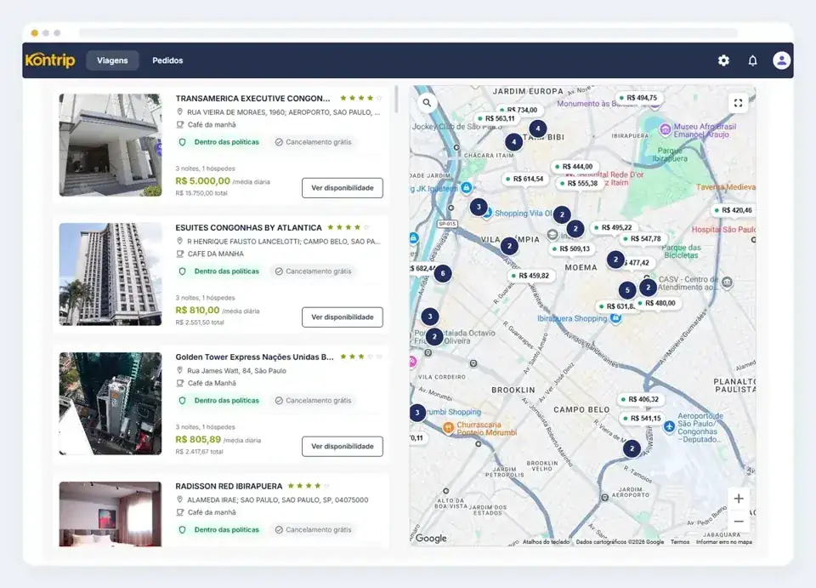Select the R$ 420,46 map price marker

coord(734,210)
